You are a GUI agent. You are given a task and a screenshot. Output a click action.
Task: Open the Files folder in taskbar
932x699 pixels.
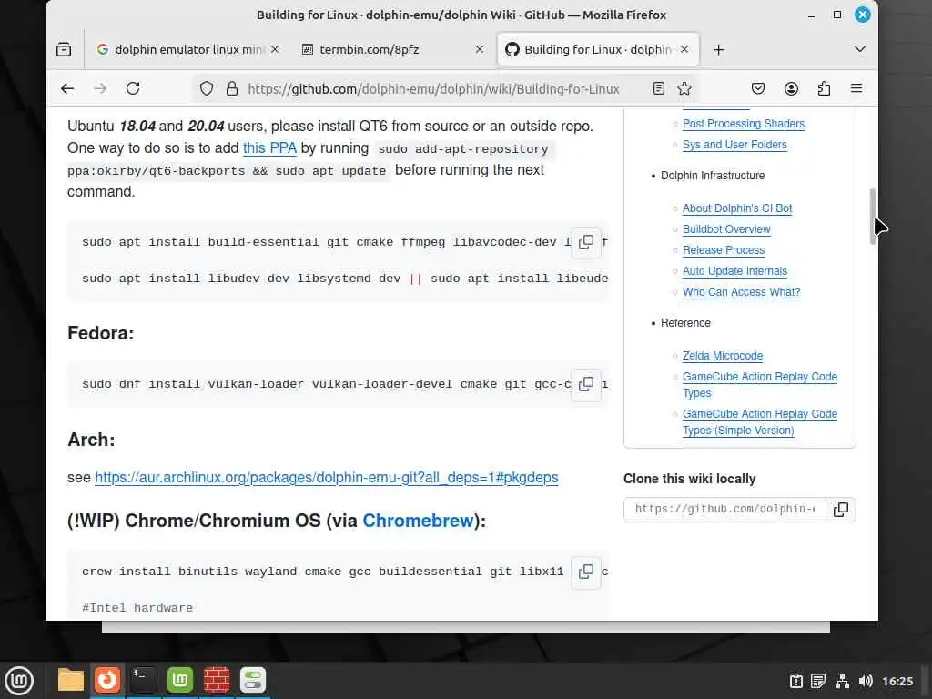pos(71,680)
